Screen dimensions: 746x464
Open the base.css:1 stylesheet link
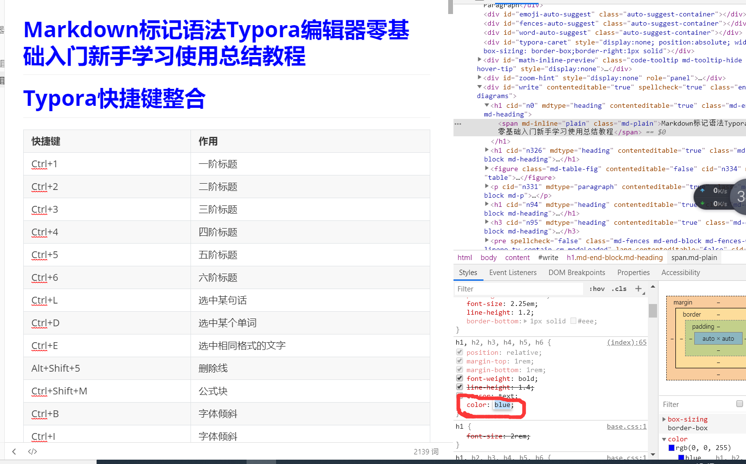tap(627, 426)
